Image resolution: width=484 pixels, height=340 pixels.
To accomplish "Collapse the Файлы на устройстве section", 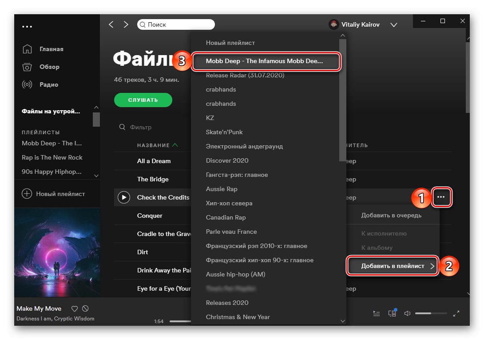I will [96, 107].
